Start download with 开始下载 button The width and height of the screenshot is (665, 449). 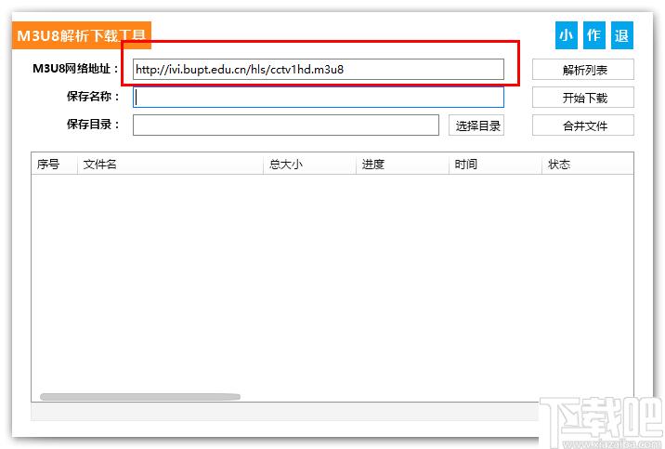(583, 98)
